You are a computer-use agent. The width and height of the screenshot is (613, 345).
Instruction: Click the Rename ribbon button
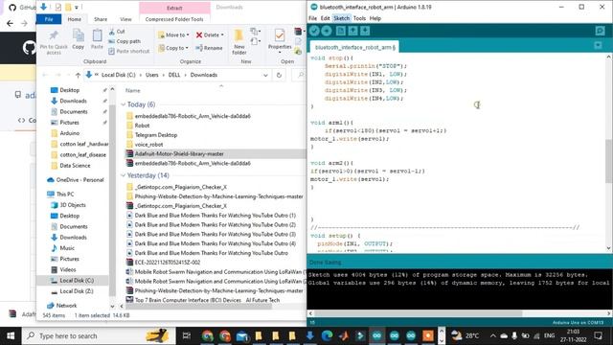[x=209, y=48]
